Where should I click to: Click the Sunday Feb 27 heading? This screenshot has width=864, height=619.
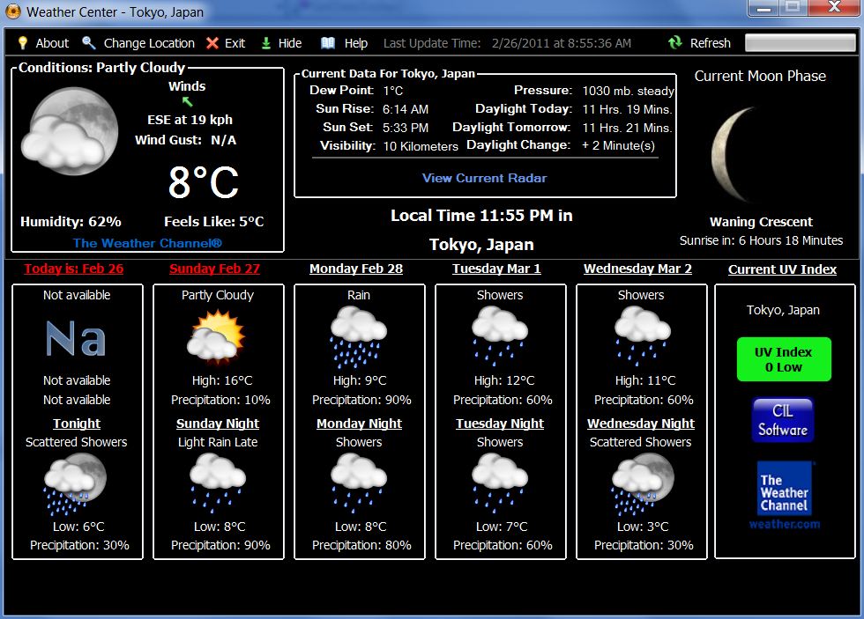point(215,269)
